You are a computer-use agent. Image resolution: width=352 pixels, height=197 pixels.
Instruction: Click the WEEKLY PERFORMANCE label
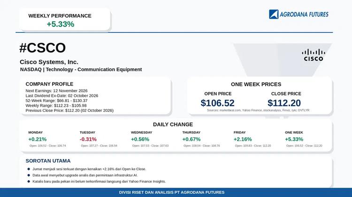[x=60, y=16]
